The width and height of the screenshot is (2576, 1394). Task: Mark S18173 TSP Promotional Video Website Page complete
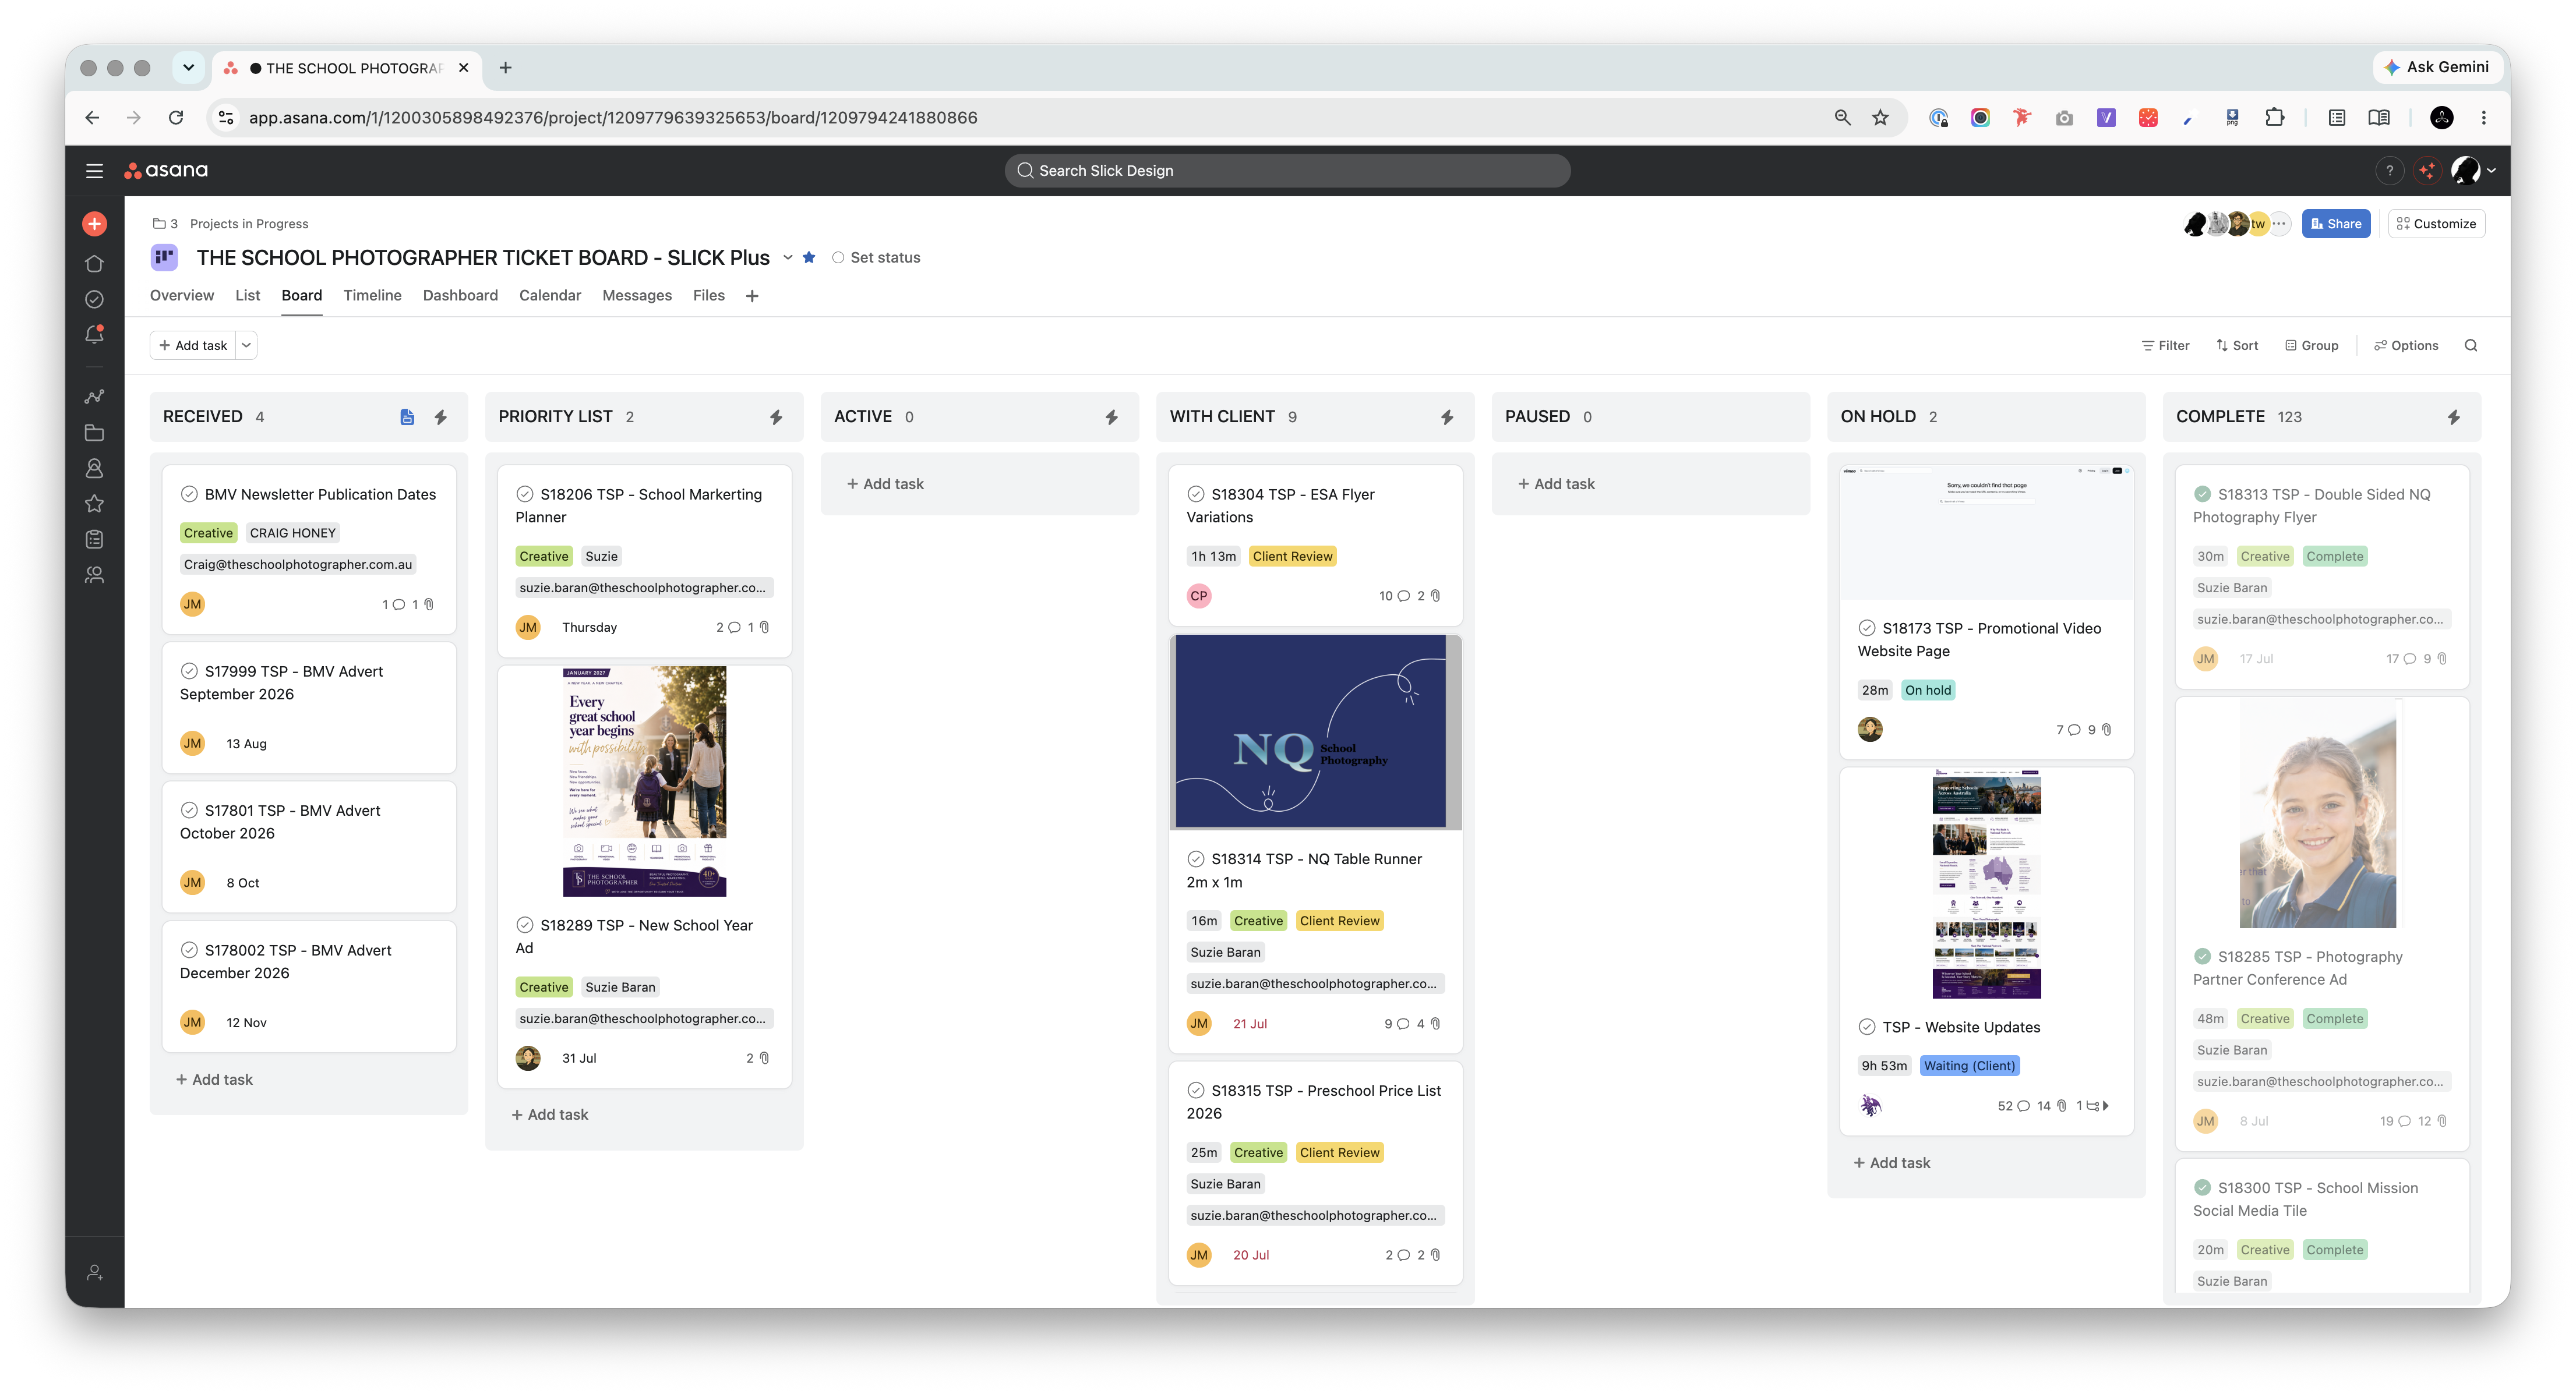pyautogui.click(x=1866, y=628)
